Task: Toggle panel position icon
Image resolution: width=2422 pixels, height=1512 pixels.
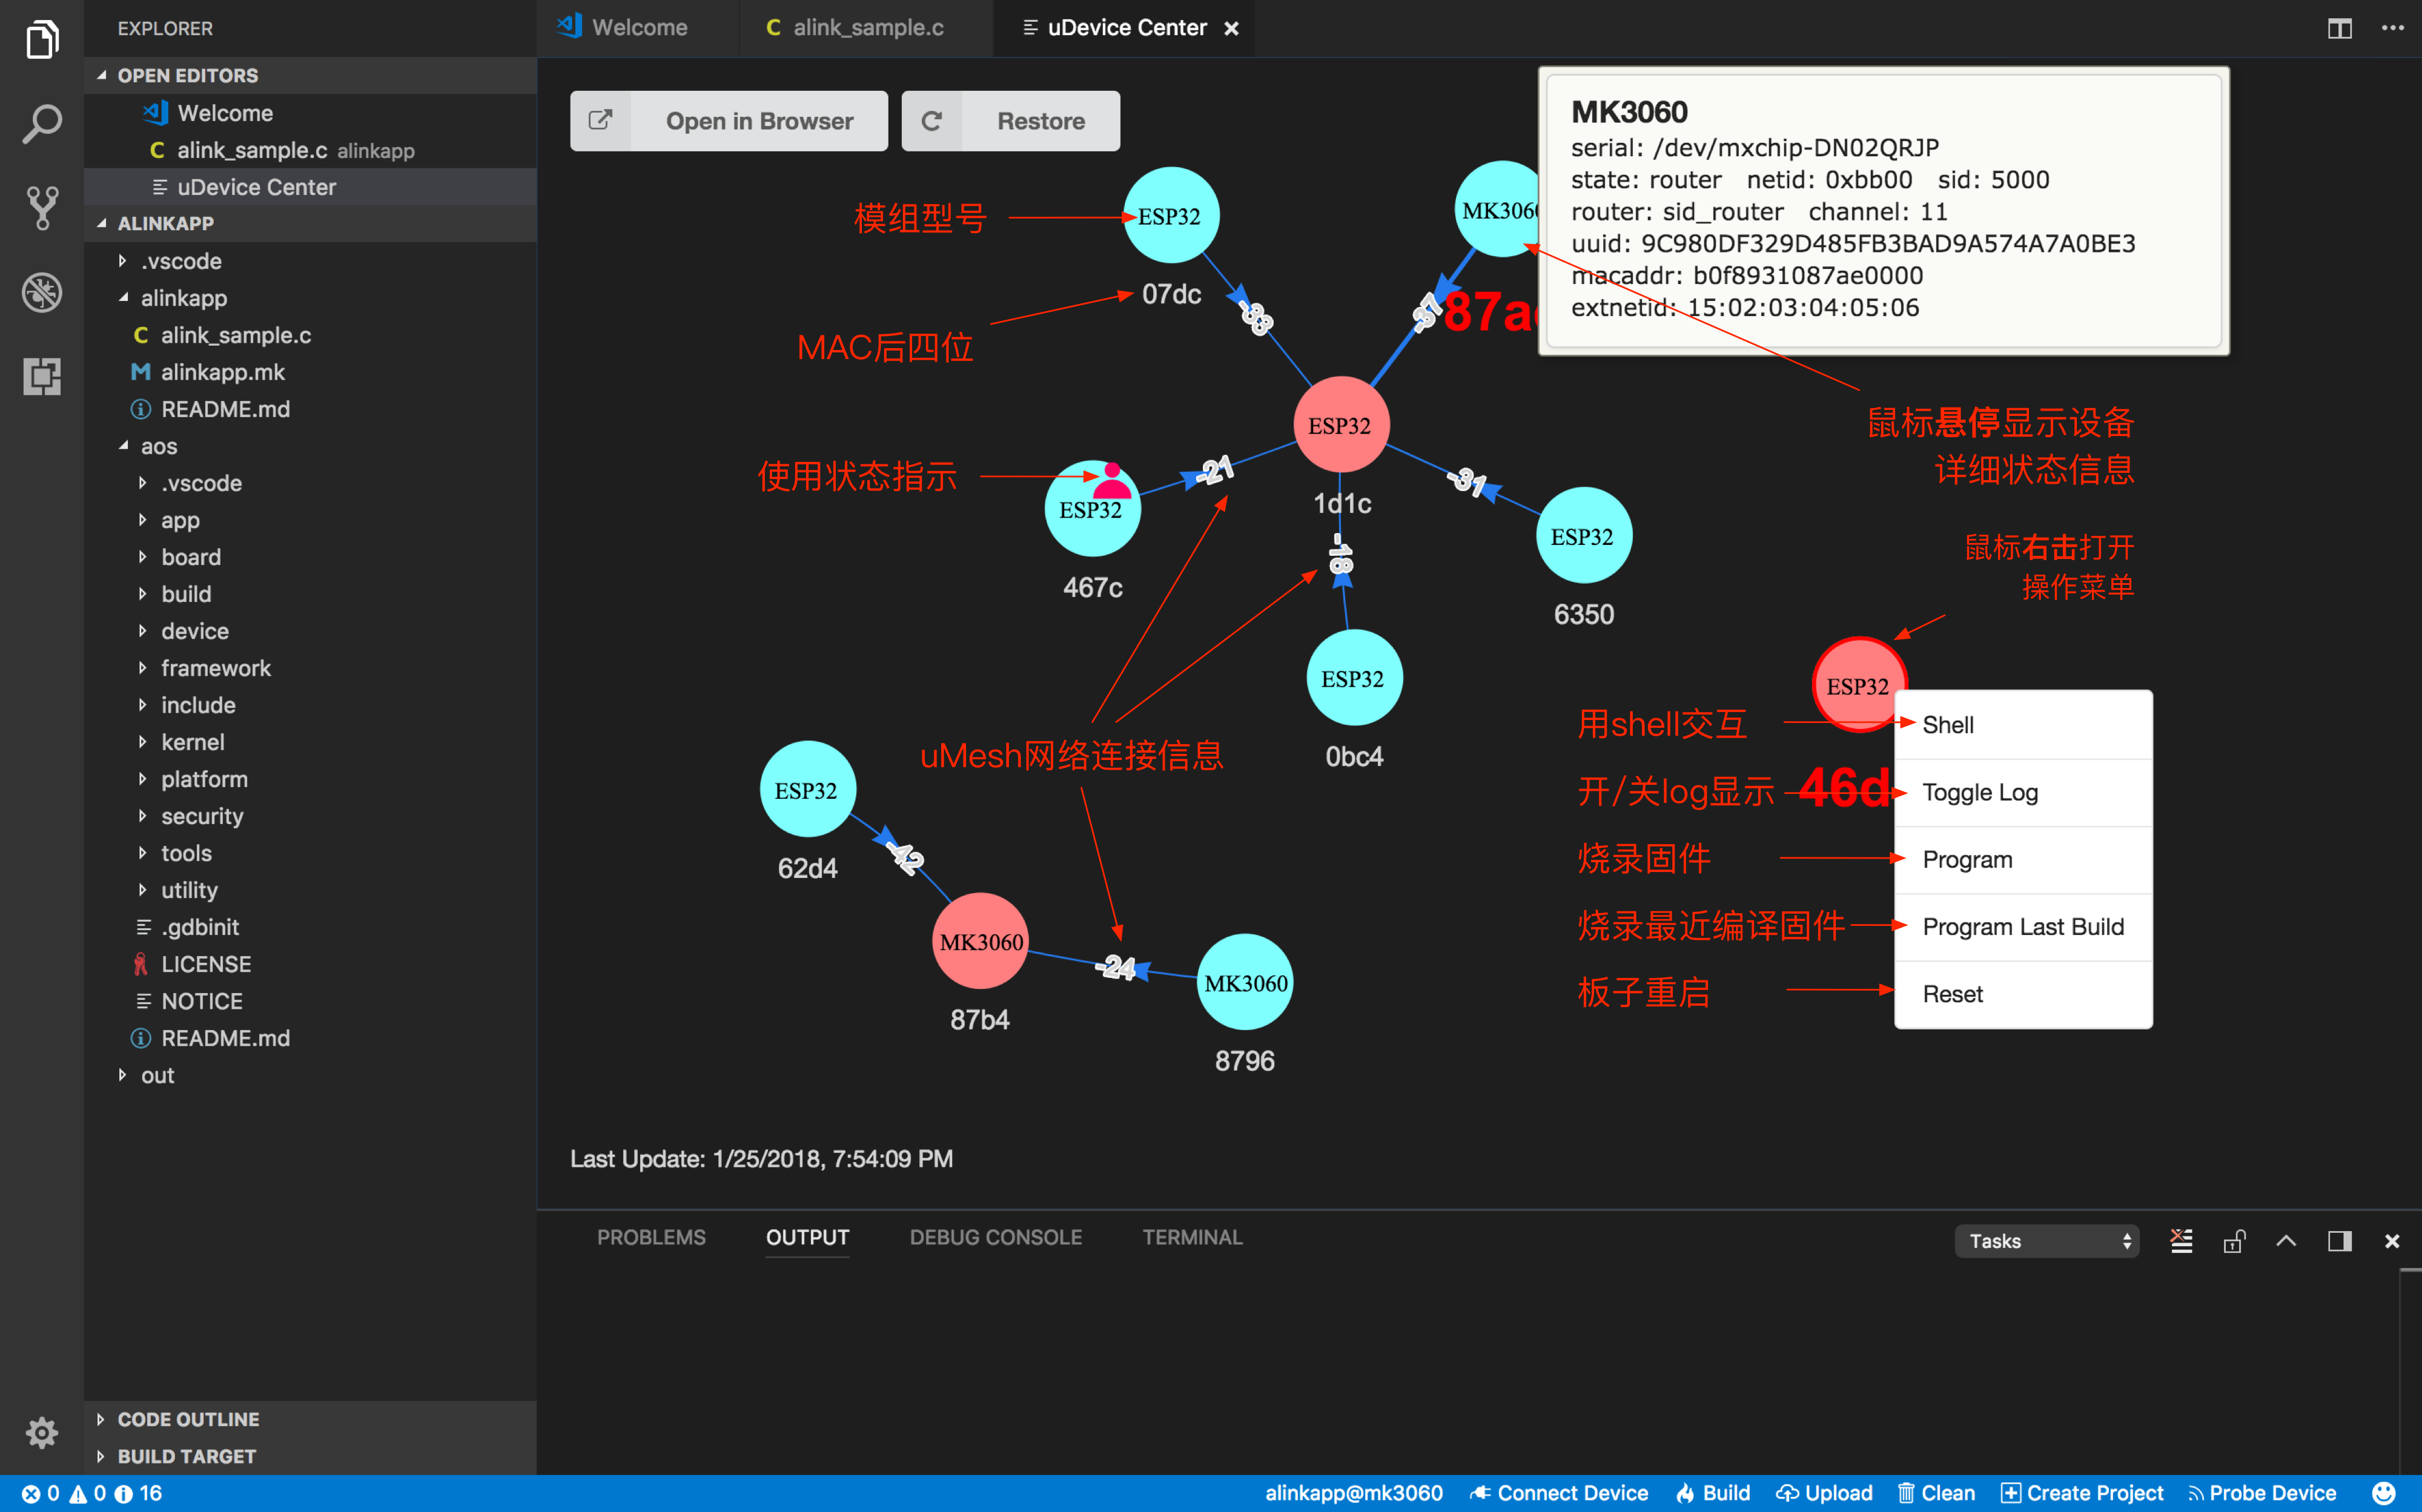Action: [2339, 1241]
